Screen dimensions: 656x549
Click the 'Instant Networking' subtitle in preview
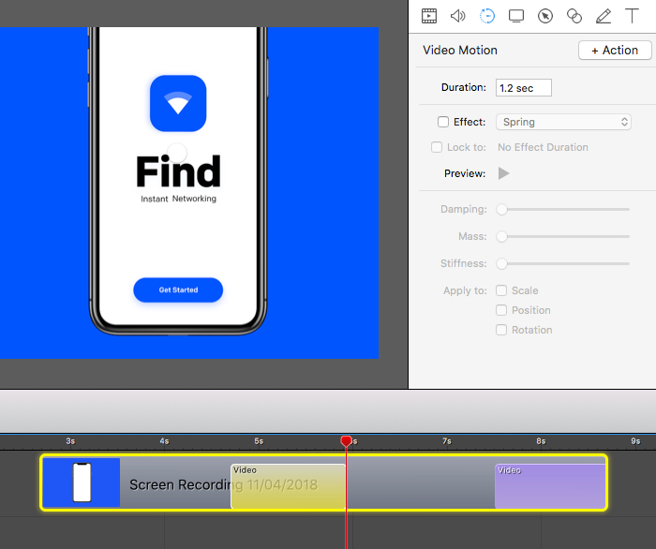[x=179, y=199]
